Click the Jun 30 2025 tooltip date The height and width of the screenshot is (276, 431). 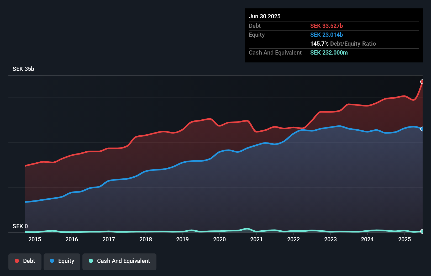click(265, 16)
